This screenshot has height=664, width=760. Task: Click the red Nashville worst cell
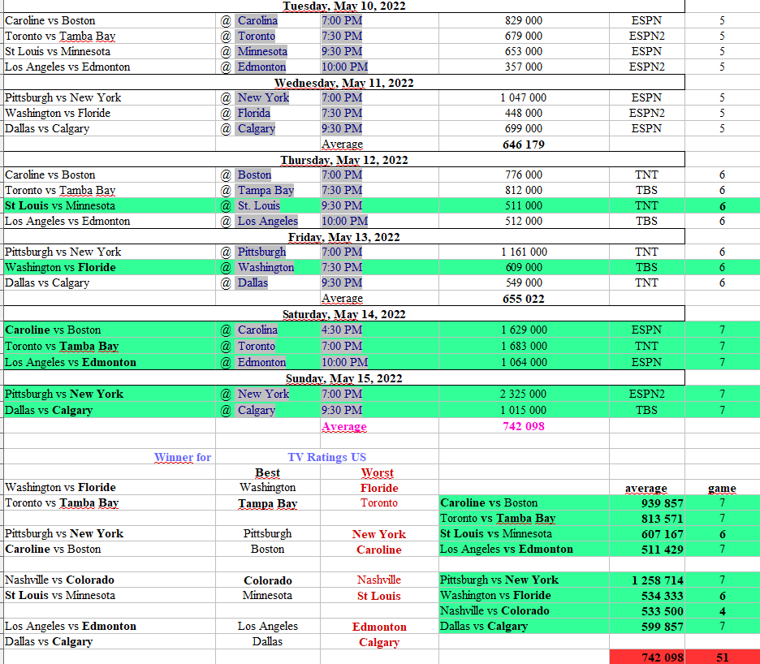point(379,580)
